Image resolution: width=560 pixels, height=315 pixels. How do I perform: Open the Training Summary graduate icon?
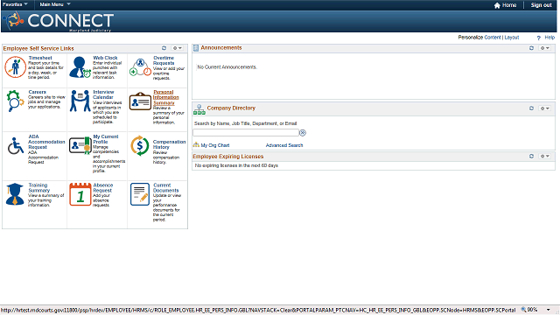coord(15,194)
